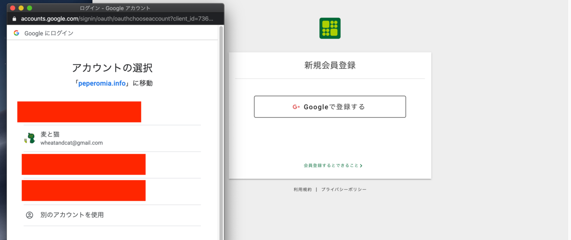
Task: Click the peperomia.info link in popup
Action: point(102,83)
